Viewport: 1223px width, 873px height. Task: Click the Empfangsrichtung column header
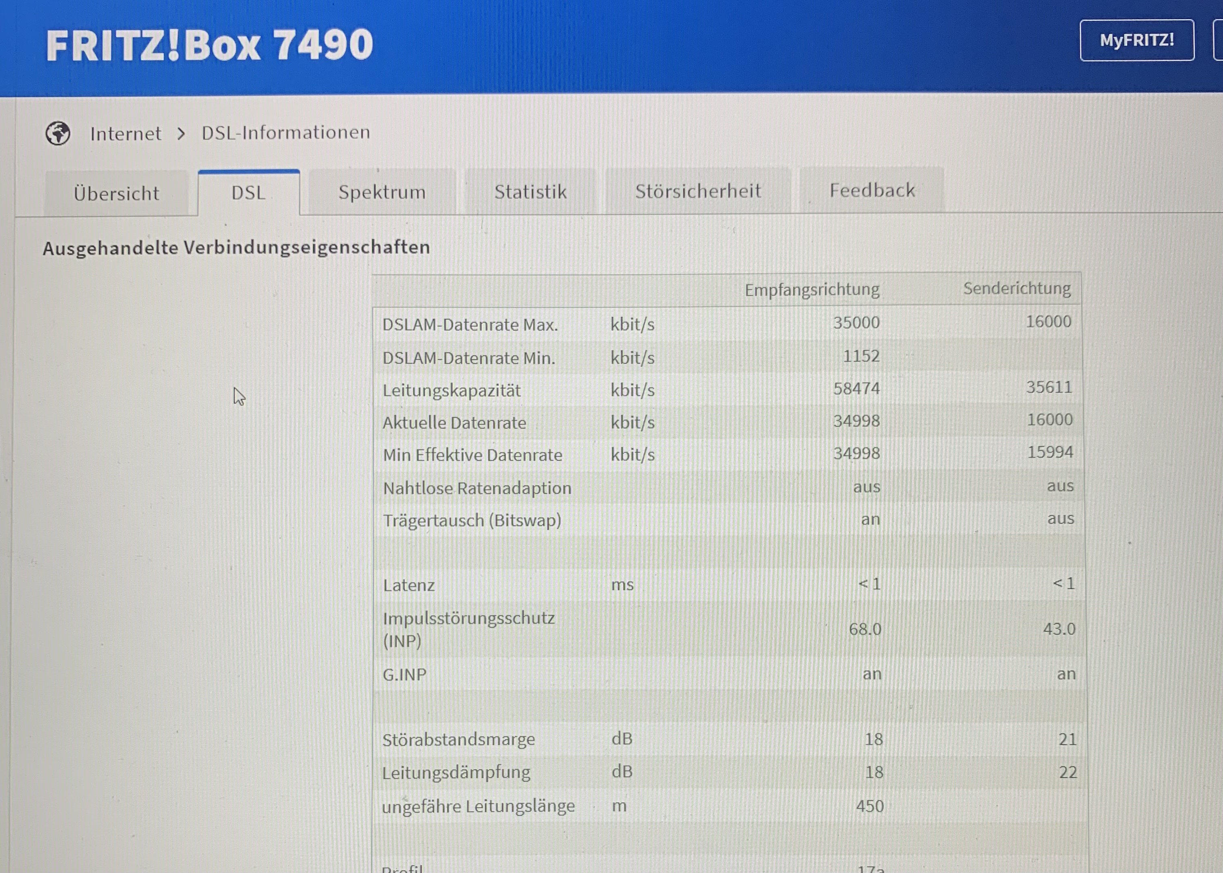tap(812, 290)
